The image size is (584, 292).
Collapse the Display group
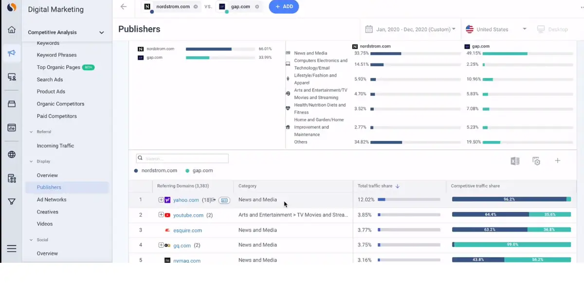coord(31,162)
